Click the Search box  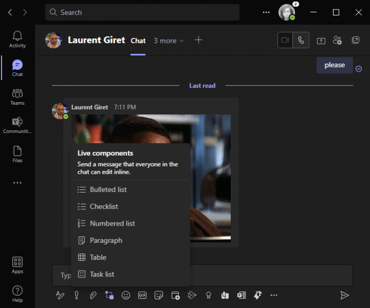[142, 12]
